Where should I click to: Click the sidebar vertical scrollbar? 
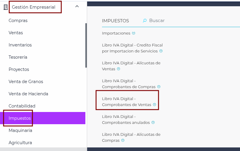(86, 45)
